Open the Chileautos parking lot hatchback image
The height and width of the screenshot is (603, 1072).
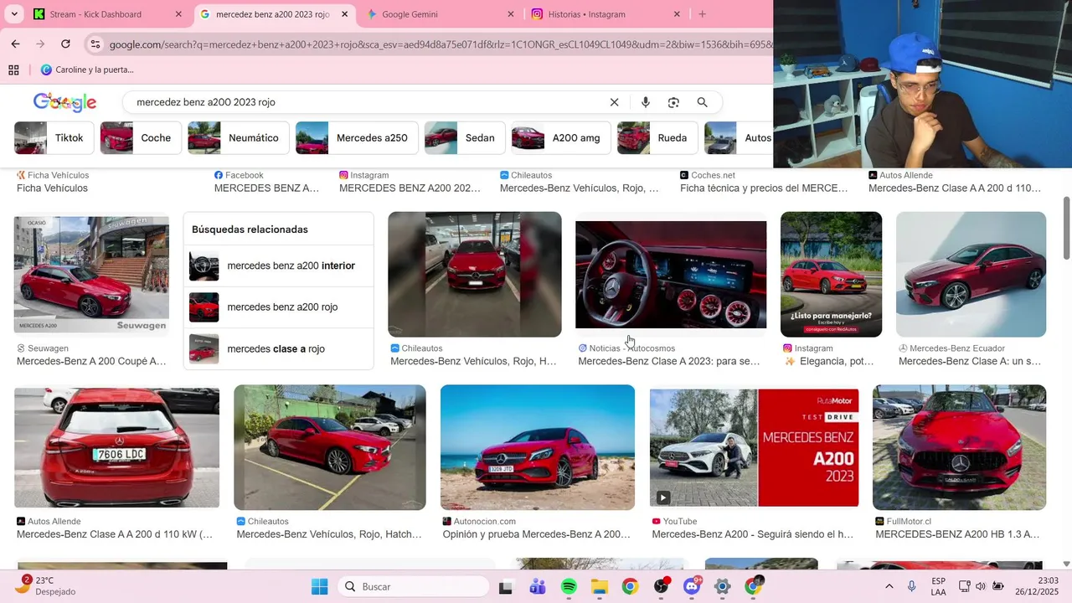(x=330, y=447)
